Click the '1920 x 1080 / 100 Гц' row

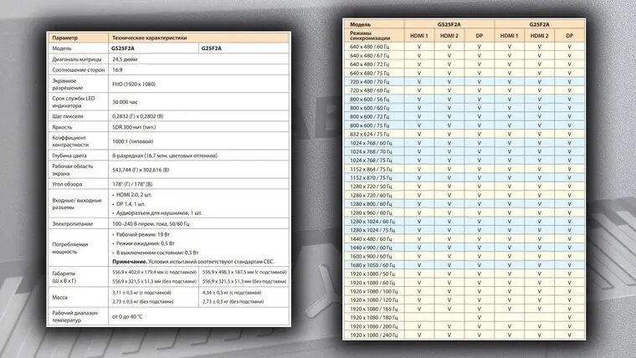point(464,291)
